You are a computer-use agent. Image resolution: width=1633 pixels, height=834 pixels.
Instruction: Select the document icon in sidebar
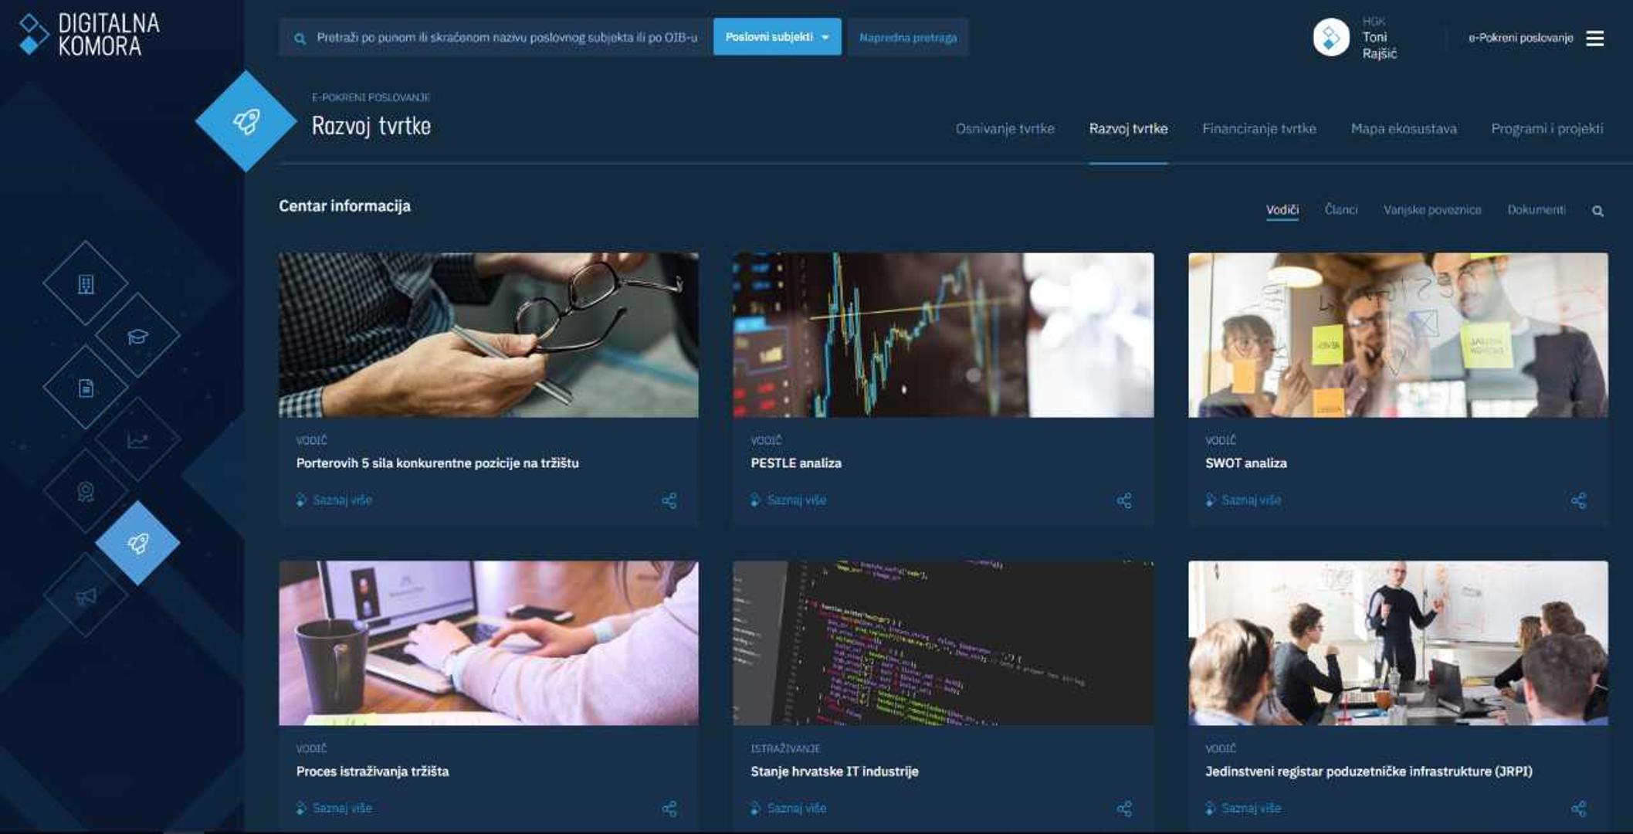(86, 388)
